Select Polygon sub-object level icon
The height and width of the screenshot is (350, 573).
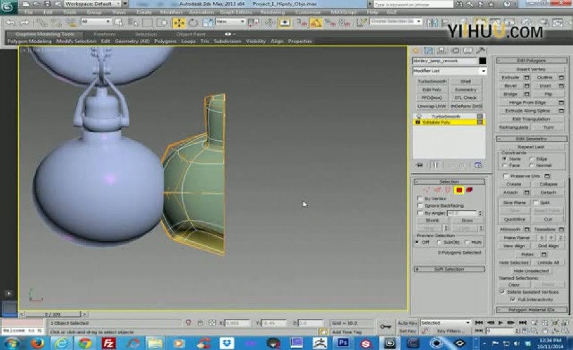coord(459,190)
